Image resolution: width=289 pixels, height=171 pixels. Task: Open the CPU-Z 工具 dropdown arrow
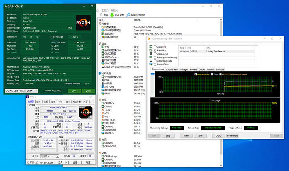[67, 162]
